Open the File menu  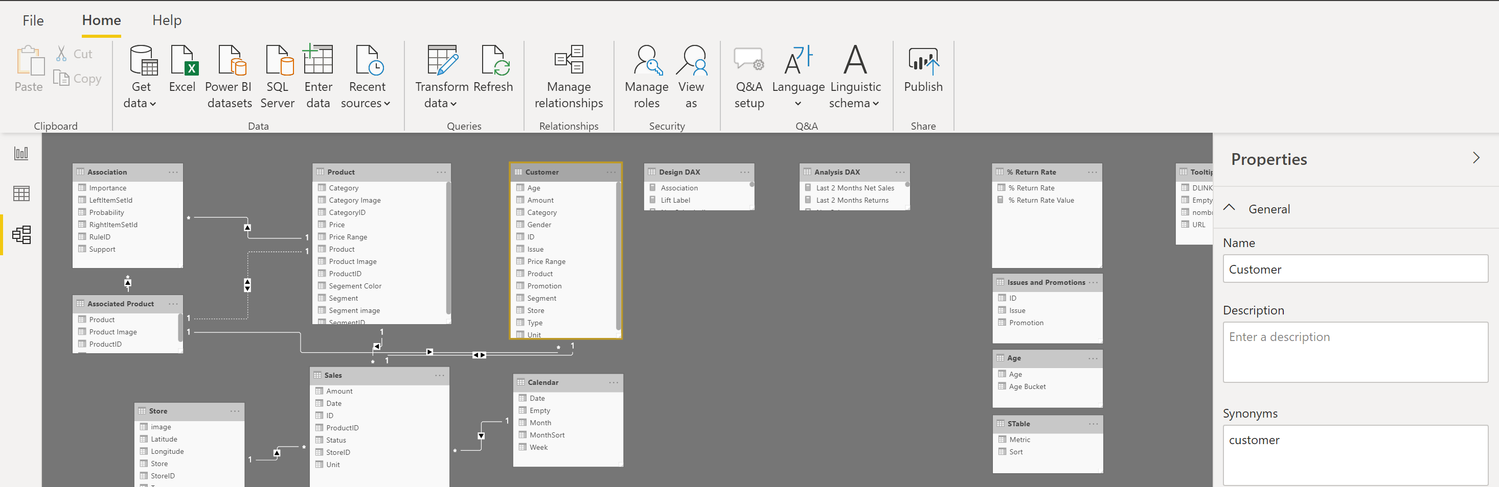tap(33, 20)
